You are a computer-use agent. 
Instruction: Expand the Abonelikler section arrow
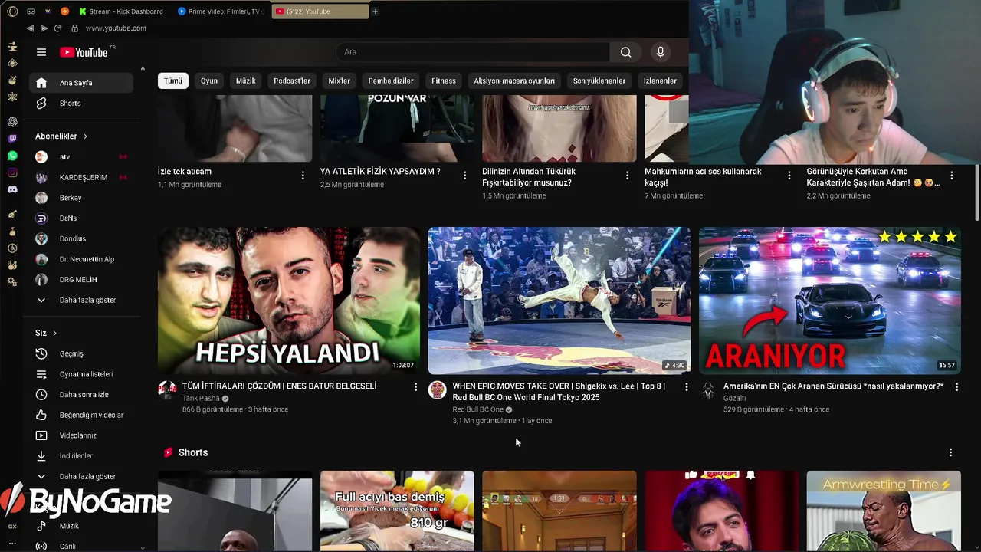coord(85,136)
